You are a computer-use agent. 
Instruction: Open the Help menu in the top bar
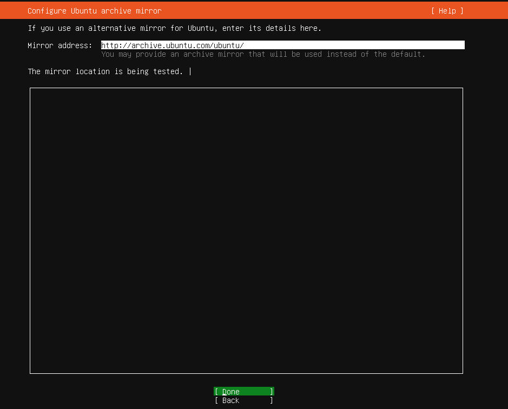click(447, 10)
